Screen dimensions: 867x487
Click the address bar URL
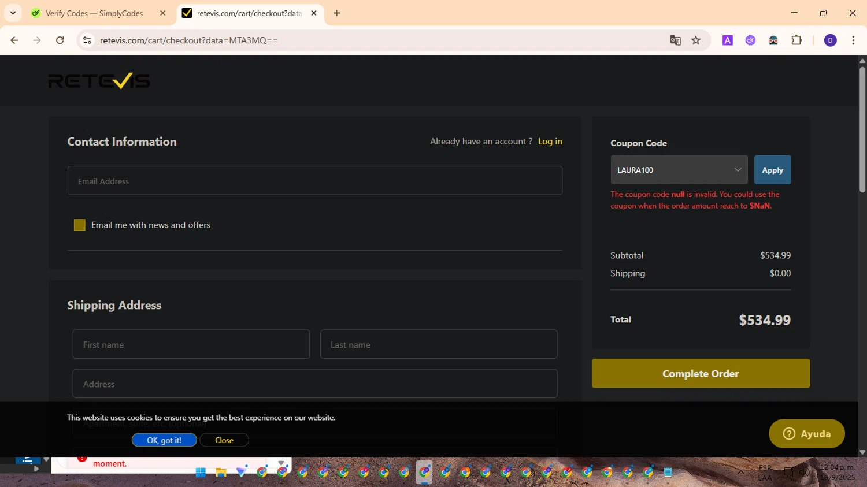pyautogui.click(x=189, y=40)
